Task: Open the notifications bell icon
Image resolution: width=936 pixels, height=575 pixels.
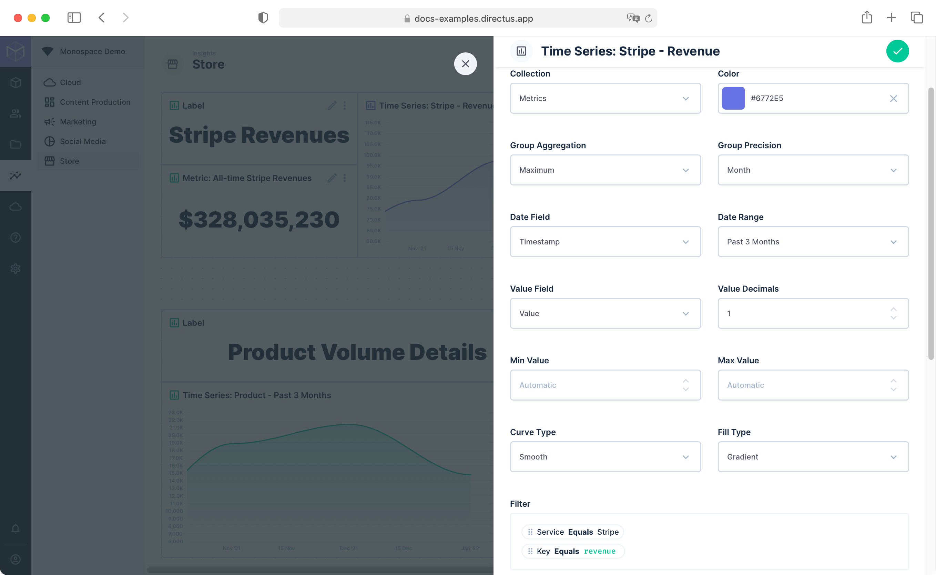Action: (x=16, y=528)
